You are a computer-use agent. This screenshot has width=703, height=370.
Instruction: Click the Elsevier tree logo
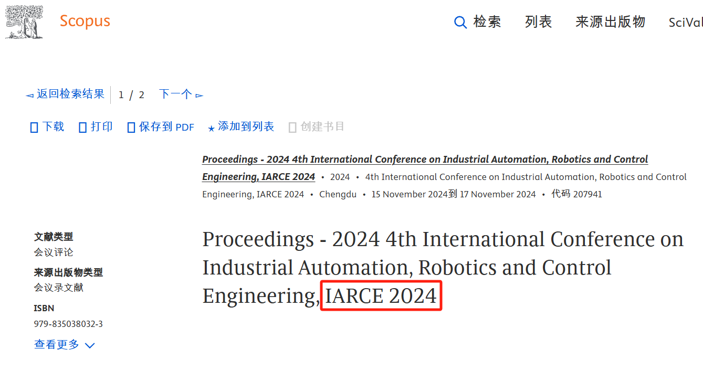24,22
